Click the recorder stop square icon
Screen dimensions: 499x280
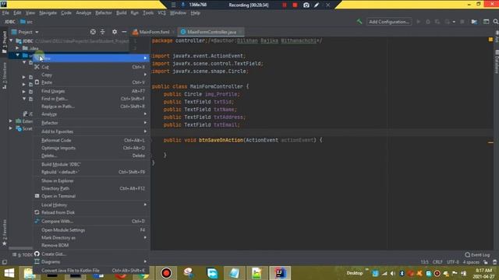click(295, 5)
